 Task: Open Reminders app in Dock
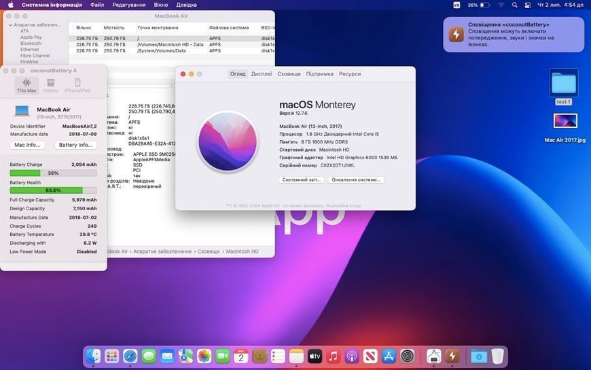[x=278, y=356]
